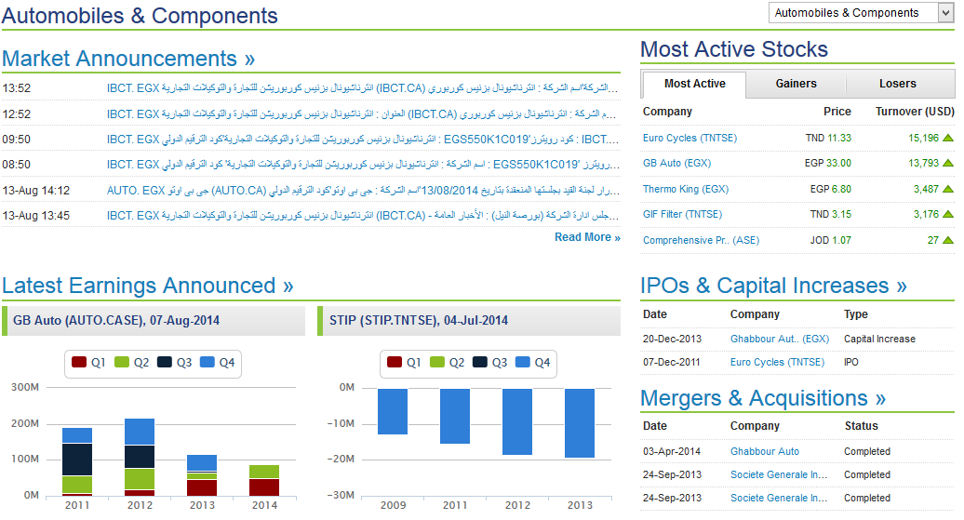
Task: Switch to the Gainers tab
Action: [x=796, y=84]
